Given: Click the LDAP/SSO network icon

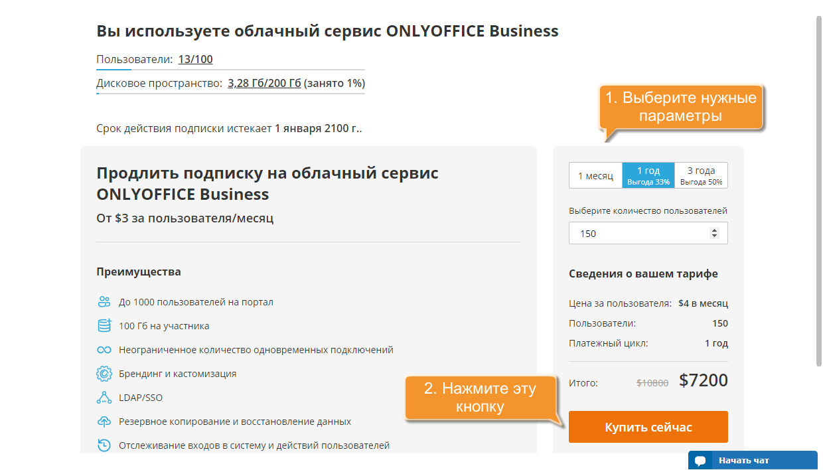Looking at the screenshot, I should pos(104,398).
